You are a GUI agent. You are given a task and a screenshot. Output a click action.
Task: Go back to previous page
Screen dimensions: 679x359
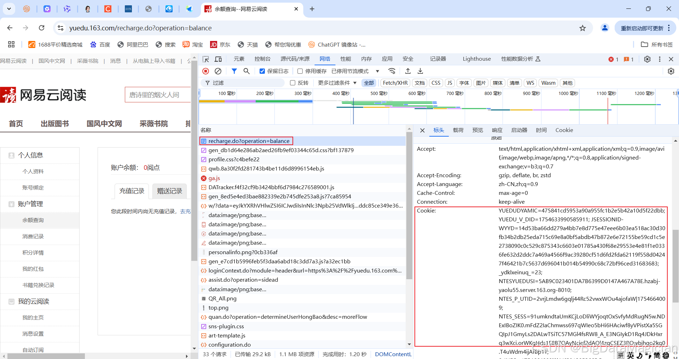pos(10,28)
